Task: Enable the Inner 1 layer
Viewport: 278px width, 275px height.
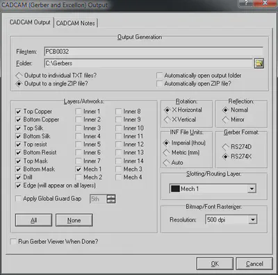Action: [x=79, y=112]
